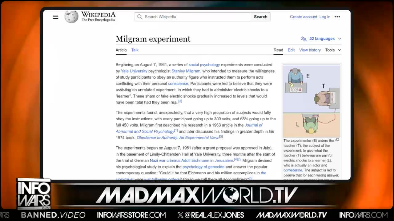Follow the confederate link in caption
This screenshot has height=221, width=394.
pyautogui.click(x=293, y=170)
